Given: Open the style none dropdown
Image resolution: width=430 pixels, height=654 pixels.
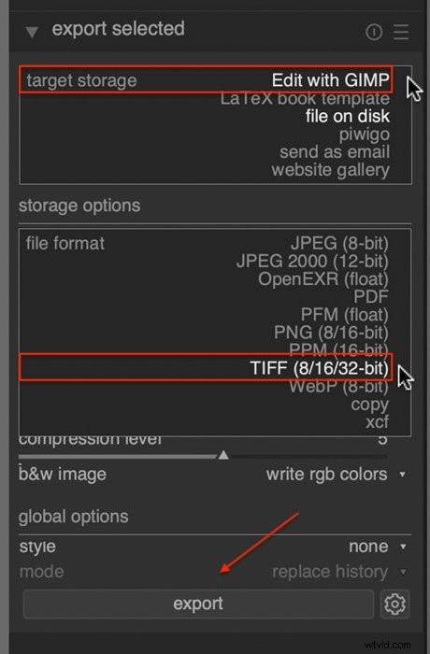Looking at the screenshot, I should (378, 547).
